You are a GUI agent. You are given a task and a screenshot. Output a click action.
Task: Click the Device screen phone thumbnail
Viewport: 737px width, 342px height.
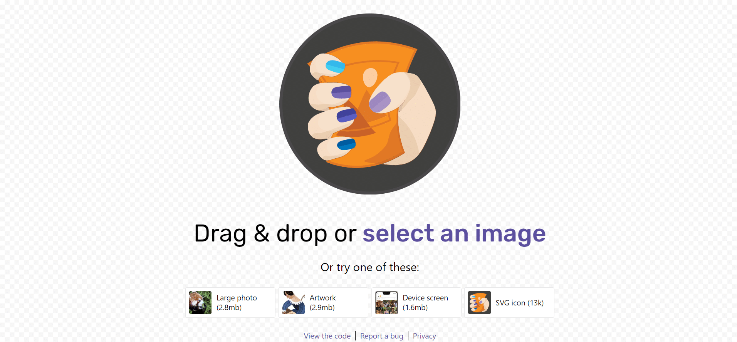pyautogui.click(x=386, y=302)
